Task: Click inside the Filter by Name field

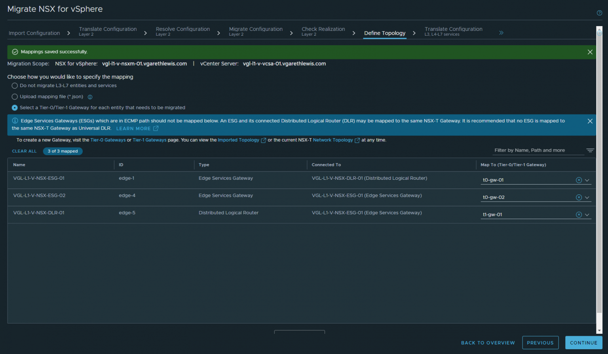Action: click(x=534, y=150)
